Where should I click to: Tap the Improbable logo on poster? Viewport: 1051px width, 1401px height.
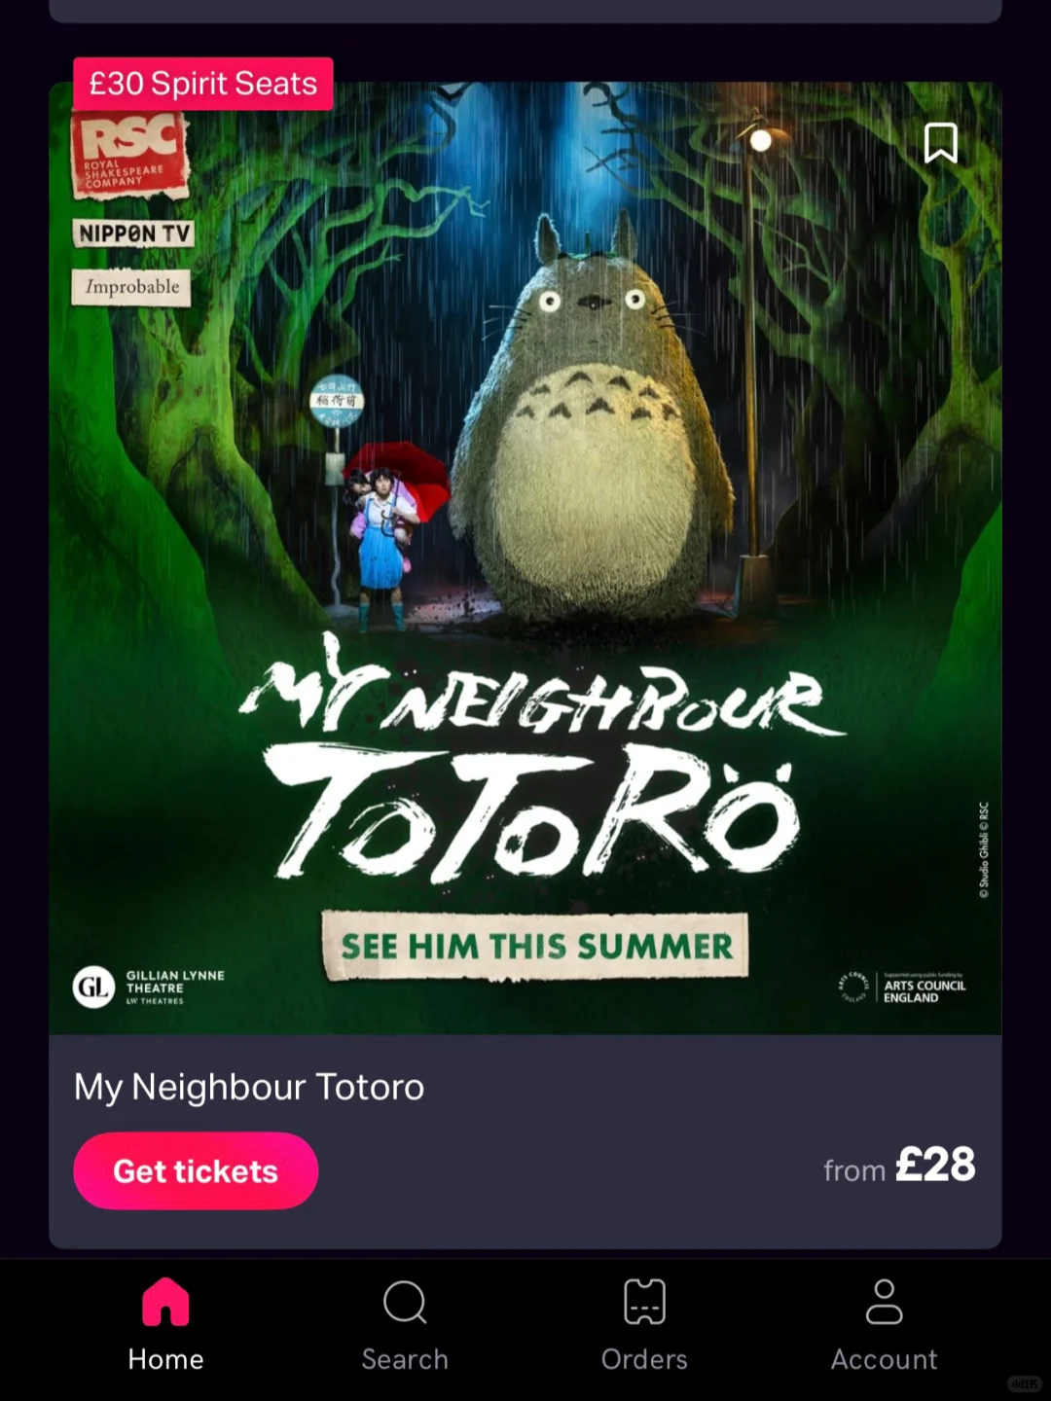(x=131, y=287)
